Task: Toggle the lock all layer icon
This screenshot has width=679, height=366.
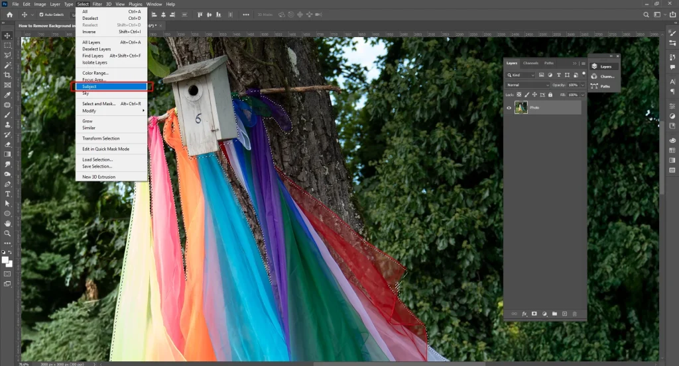Action: (x=551, y=95)
